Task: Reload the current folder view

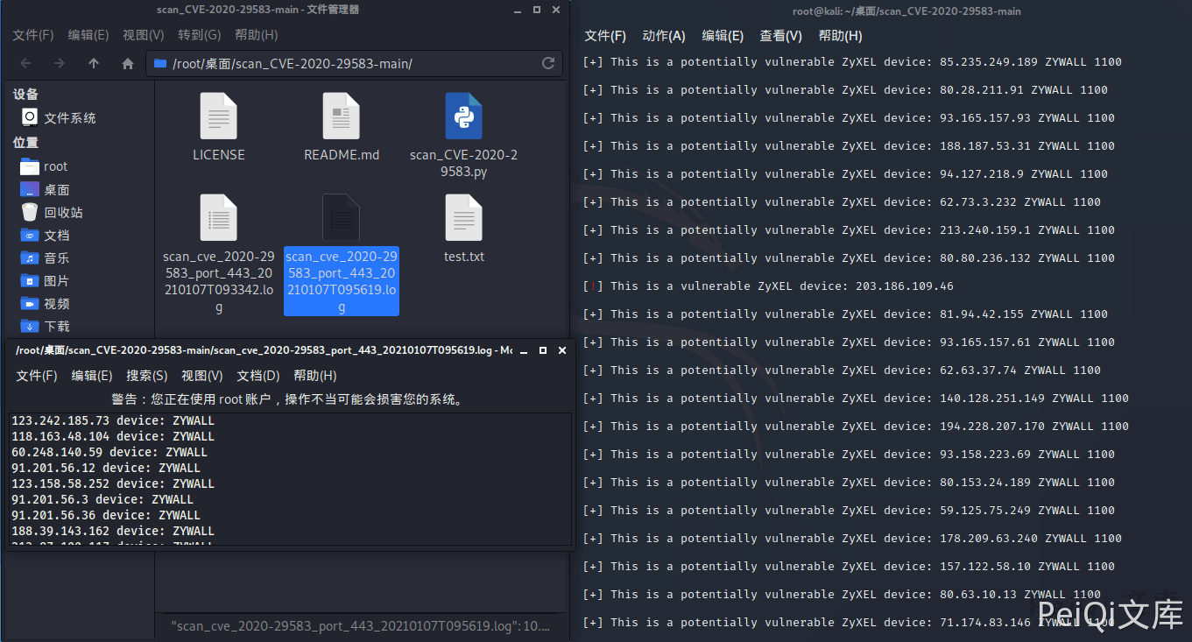Action: point(548,63)
